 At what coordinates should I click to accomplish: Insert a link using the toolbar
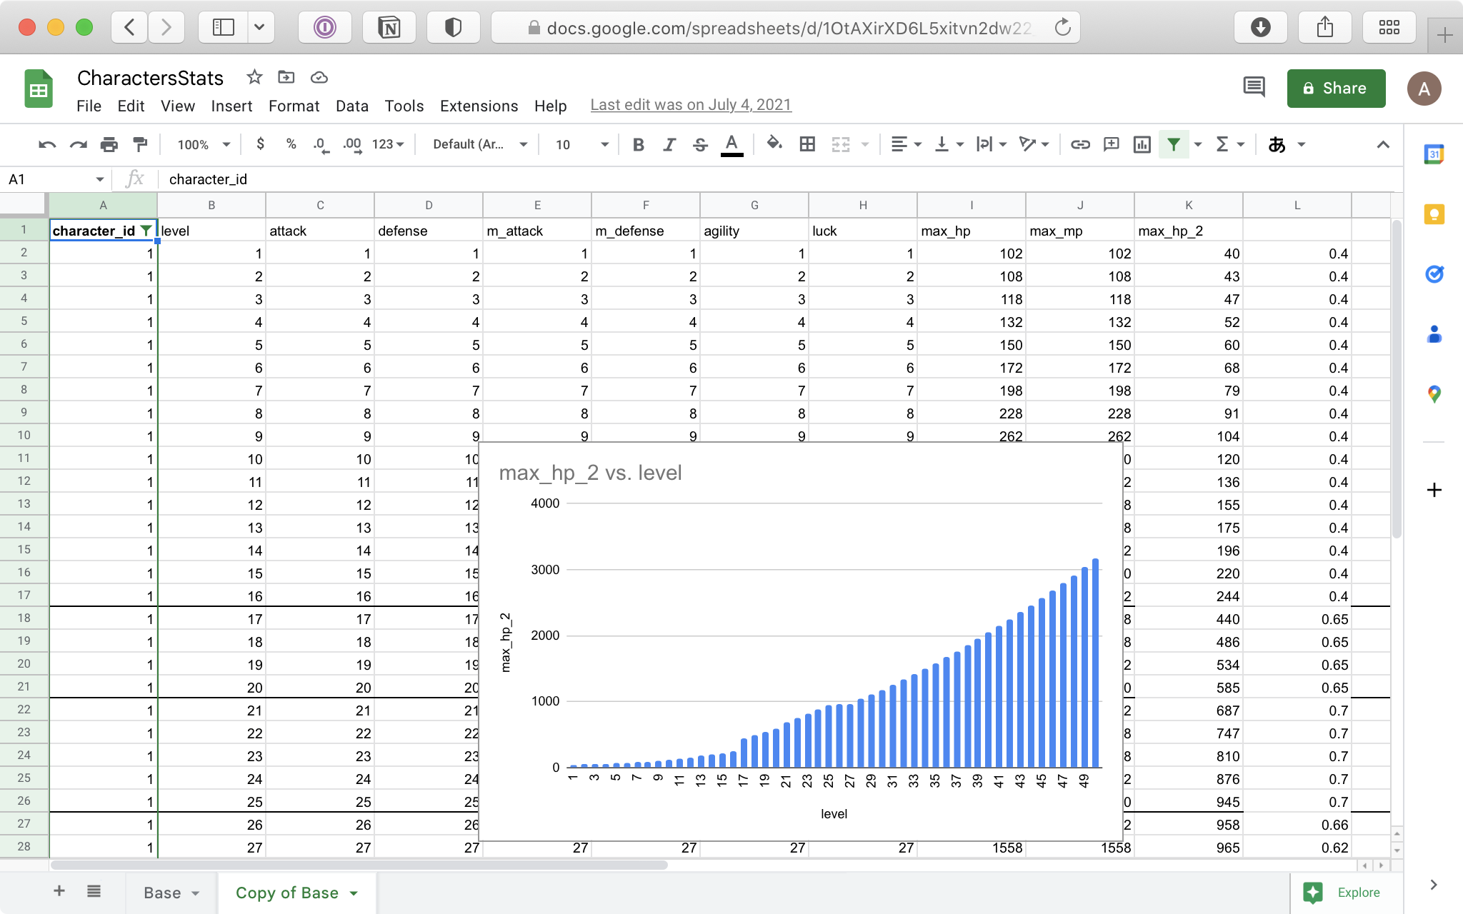(1079, 144)
